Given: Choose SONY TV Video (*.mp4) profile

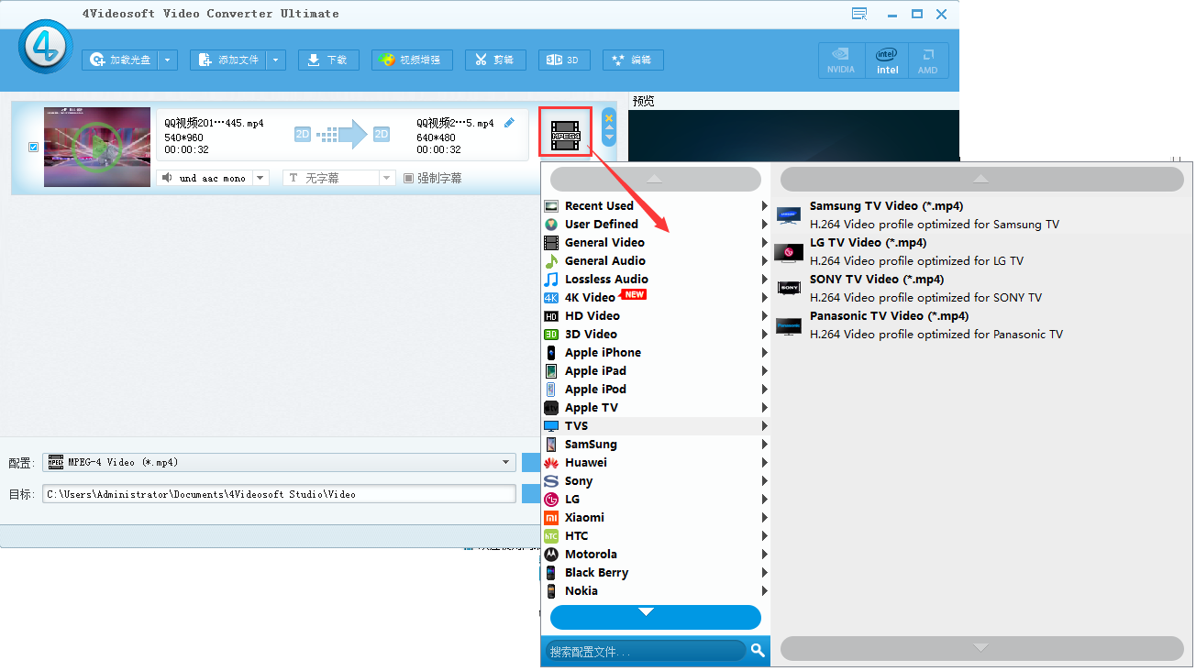Looking at the screenshot, I should pyautogui.click(x=982, y=288).
